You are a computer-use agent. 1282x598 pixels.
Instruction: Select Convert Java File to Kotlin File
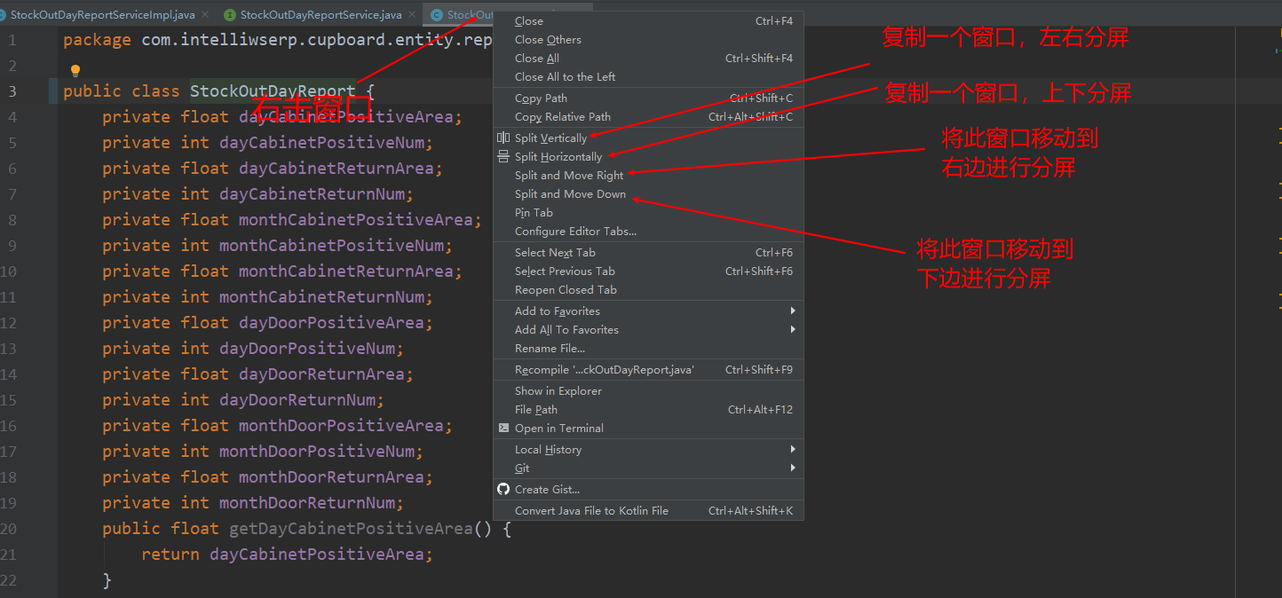click(648, 510)
